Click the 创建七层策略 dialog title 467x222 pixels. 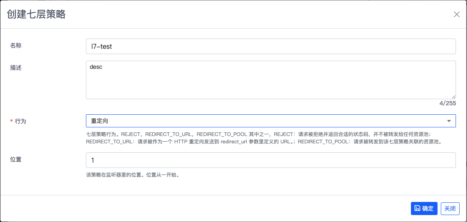(36, 14)
